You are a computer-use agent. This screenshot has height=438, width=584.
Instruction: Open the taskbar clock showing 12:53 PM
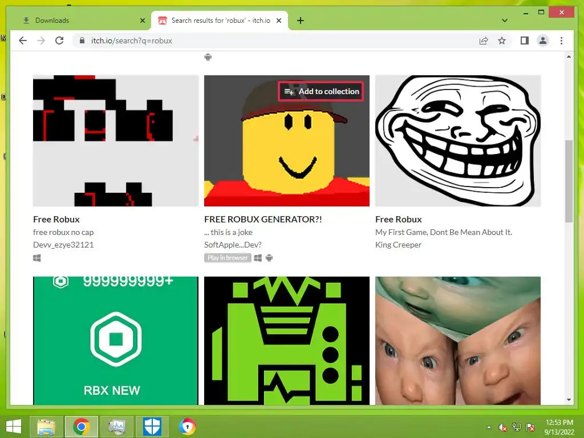tap(559, 427)
